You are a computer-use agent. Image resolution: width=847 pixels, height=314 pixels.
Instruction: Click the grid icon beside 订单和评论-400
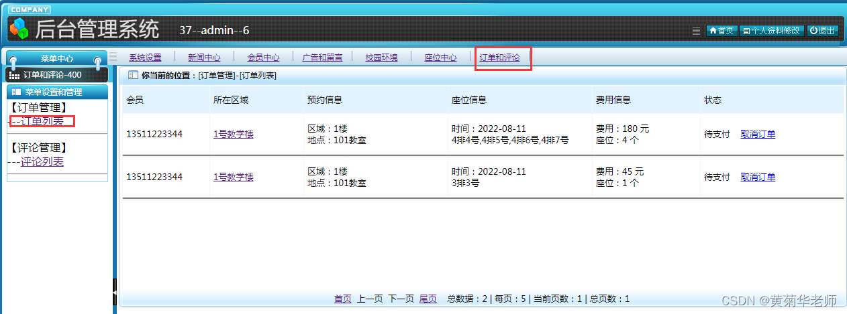pyautogui.click(x=15, y=75)
